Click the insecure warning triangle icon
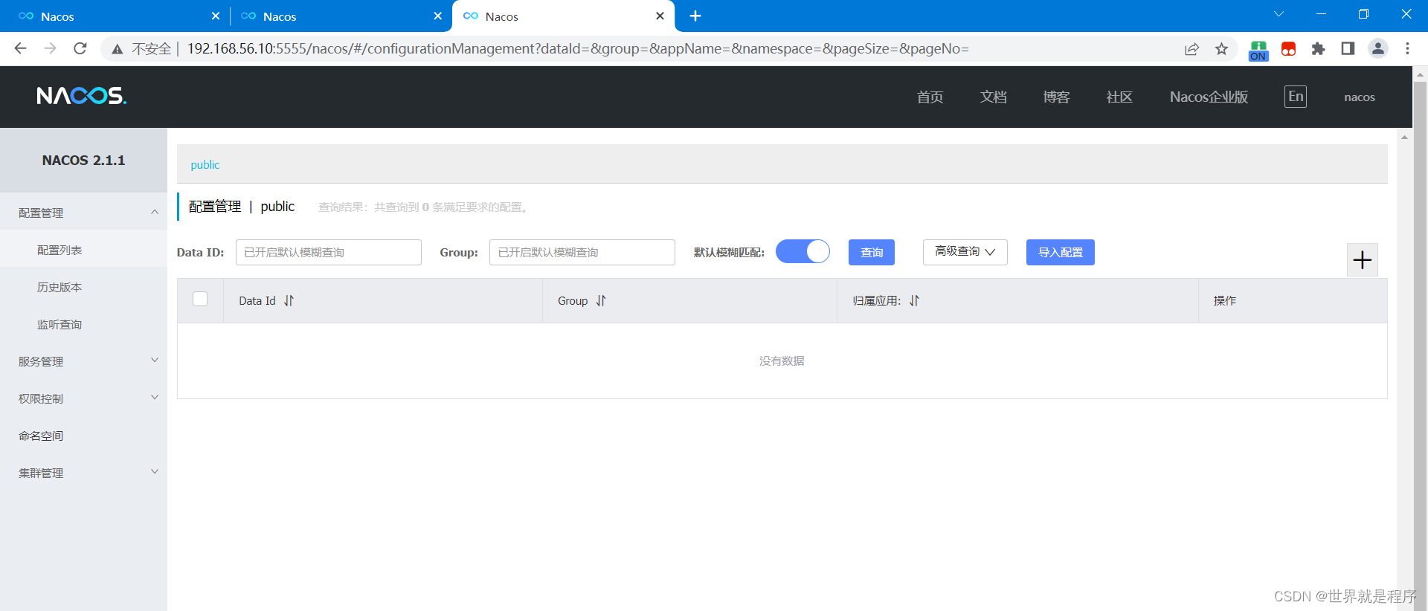This screenshot has width=1428, height=611. (118, 49)
